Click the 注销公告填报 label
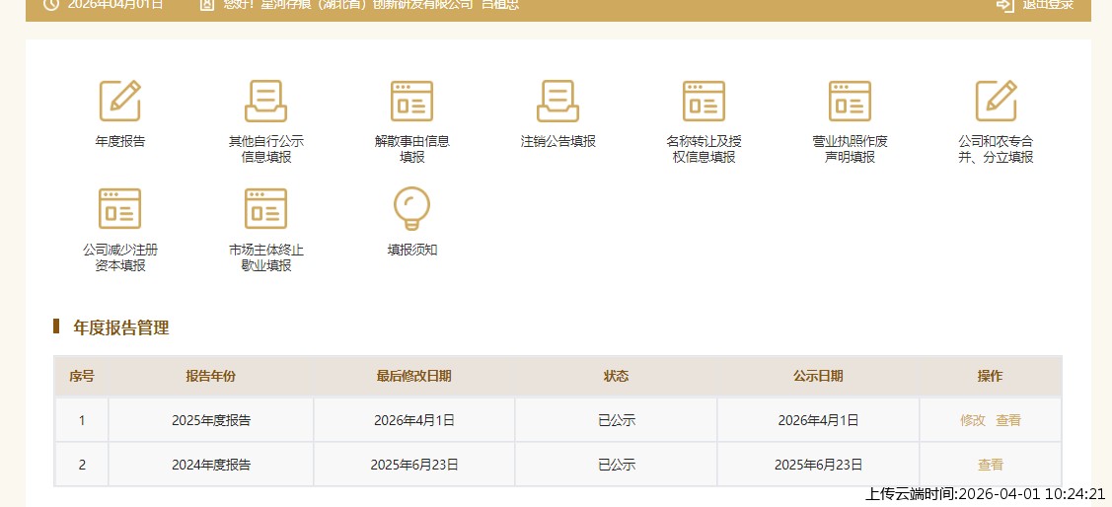 (558, 141)
